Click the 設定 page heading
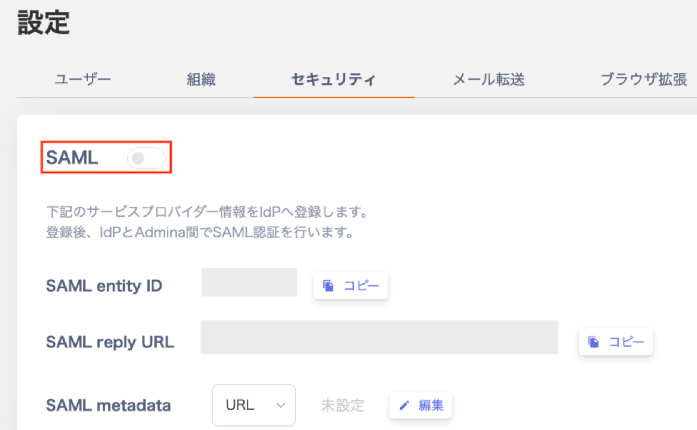Screen dimensions: 697x430 pyautogui.click(x=43, y=23)
